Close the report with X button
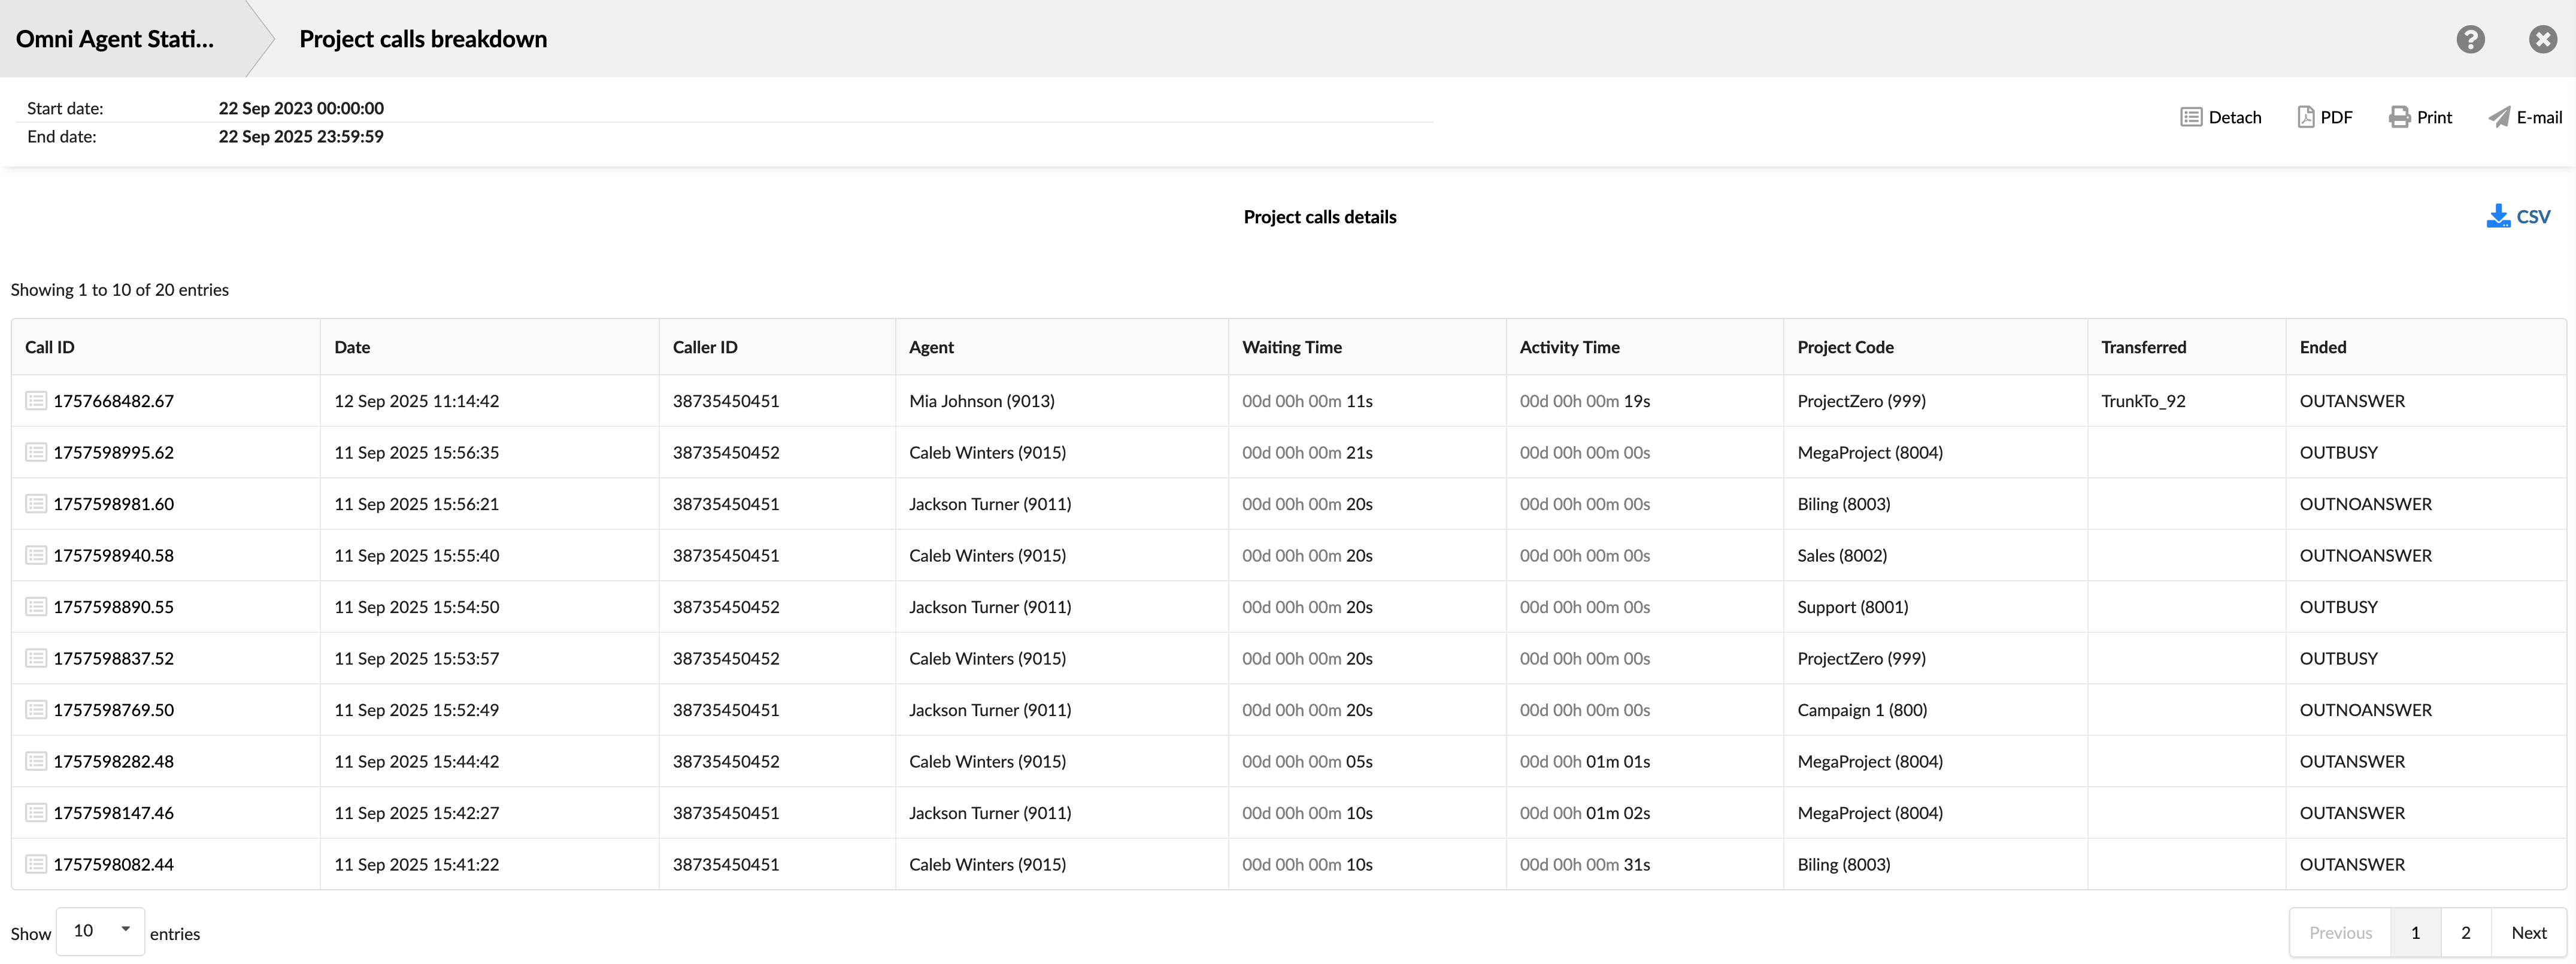The height and width of the screenshot is (964, 2576). pyautogui.click(x=2542, y=39)
